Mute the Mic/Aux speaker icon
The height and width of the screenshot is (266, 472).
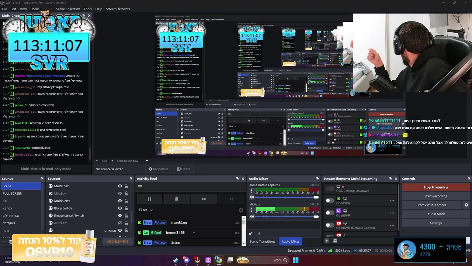252,216
